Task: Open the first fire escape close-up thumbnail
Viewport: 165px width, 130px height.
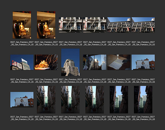Action: (70, 25)
